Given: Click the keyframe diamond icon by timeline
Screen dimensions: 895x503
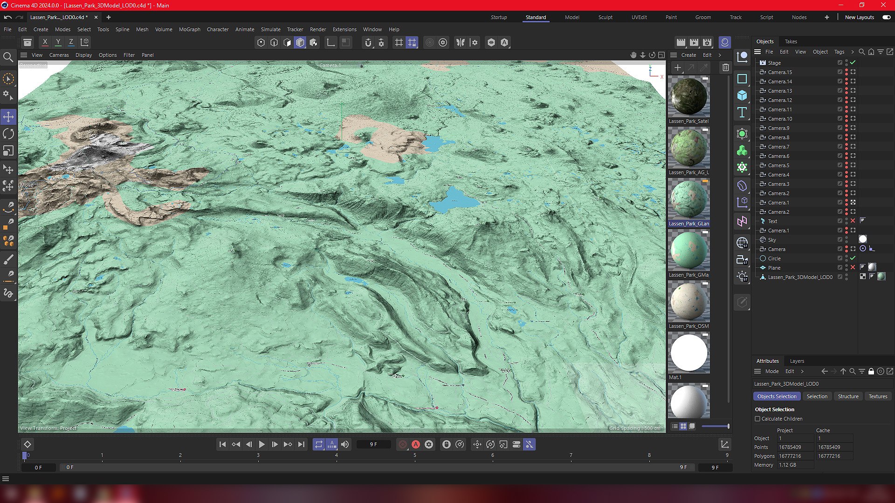Looking at the screenshot, I should 28,444.
